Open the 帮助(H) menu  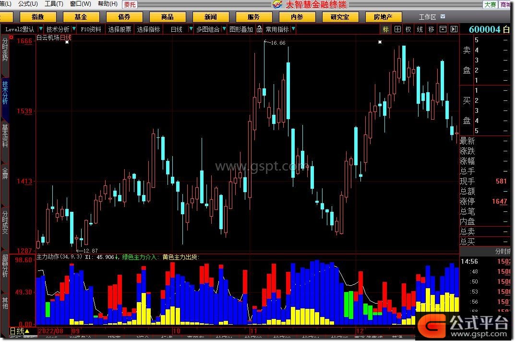(108, 4)
